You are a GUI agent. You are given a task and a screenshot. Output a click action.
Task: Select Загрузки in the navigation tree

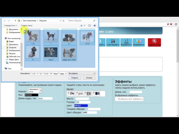pyautogui.click(x=13, y=47)
